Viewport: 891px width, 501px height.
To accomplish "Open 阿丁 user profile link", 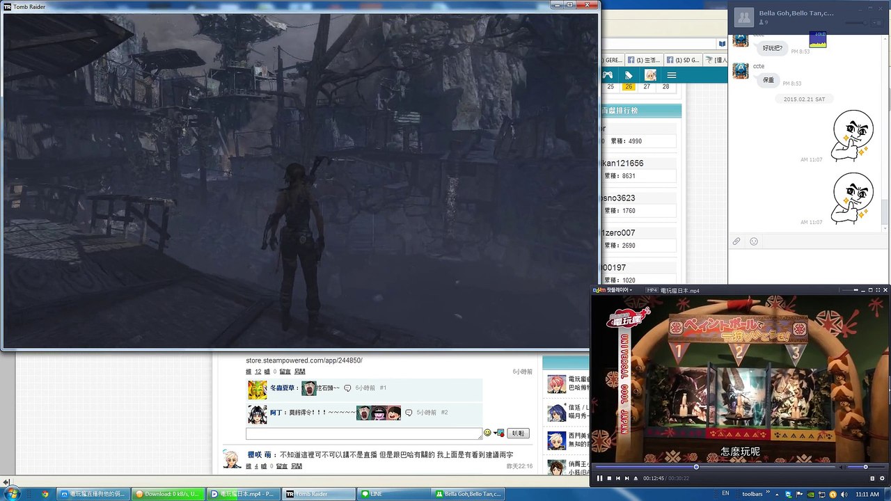I will (276, 413).
